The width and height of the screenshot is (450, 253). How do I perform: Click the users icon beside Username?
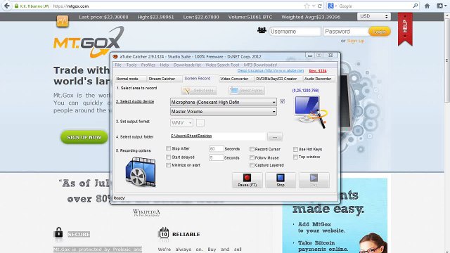pyautogui.click(x=262, y=30)
